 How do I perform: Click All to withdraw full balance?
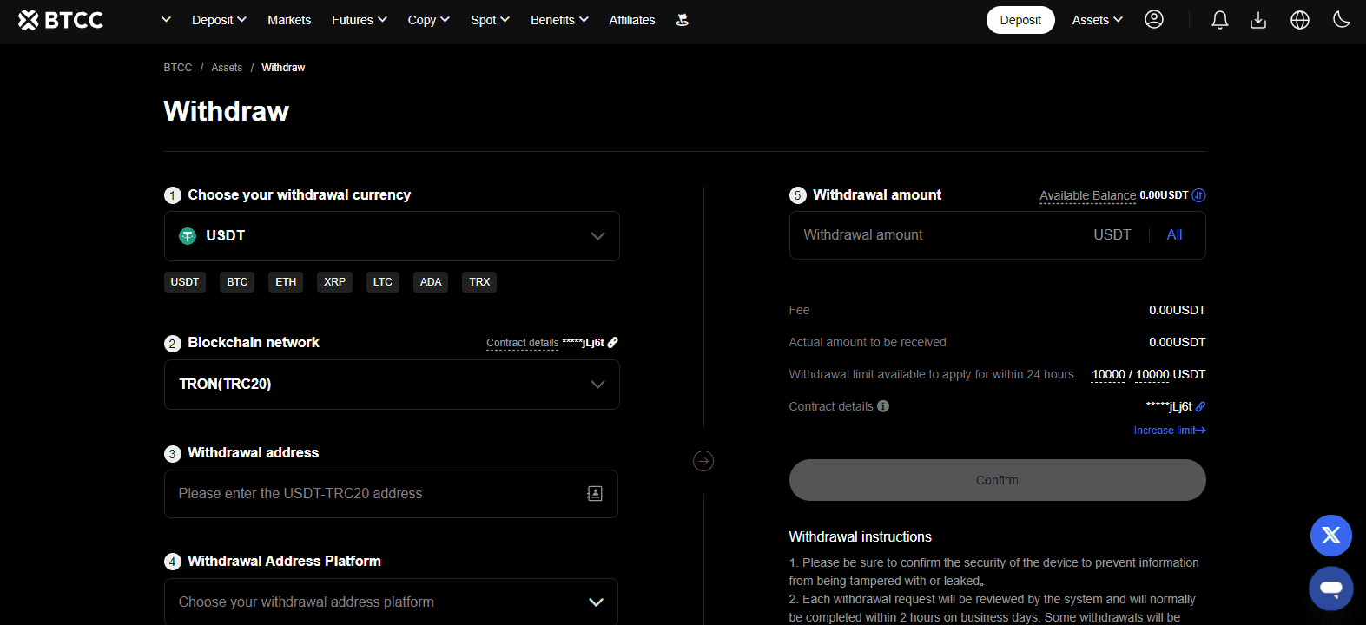(1174, 235)
